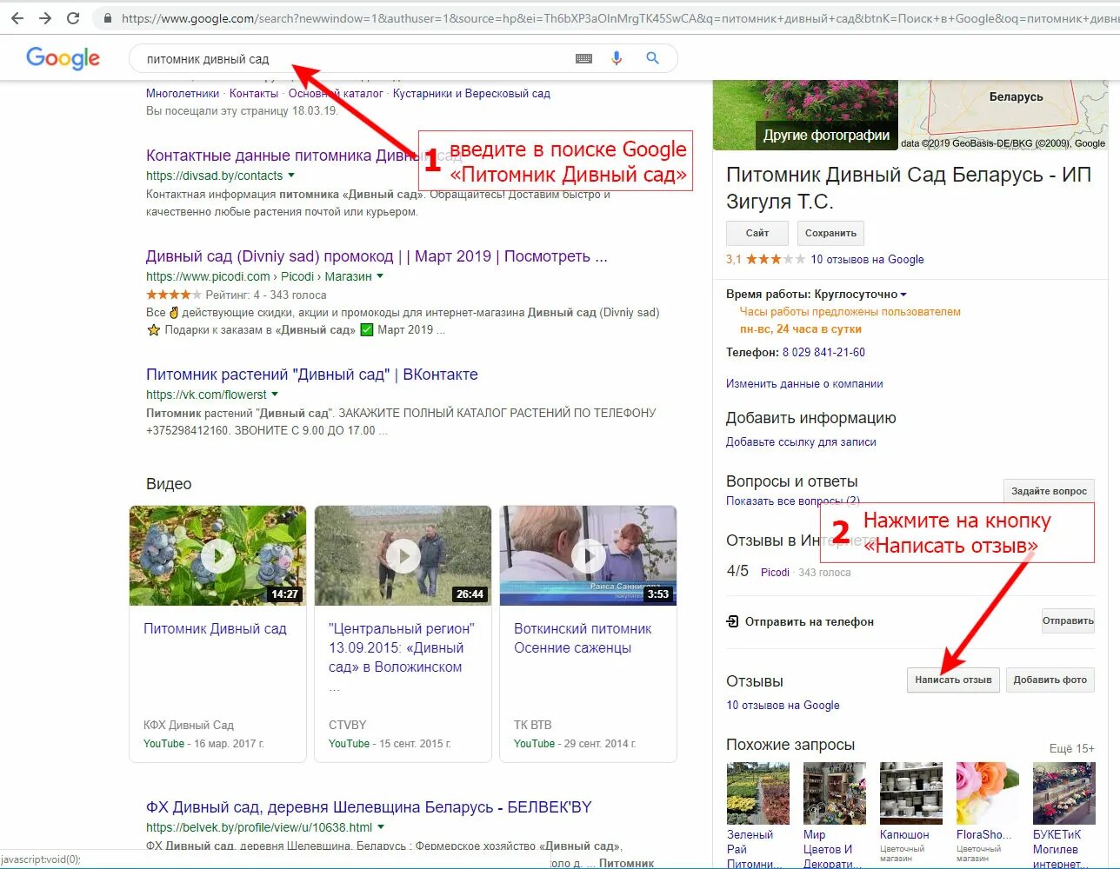
Task: Open Капюшон similar place thumbnail
Action: (911, 793)
